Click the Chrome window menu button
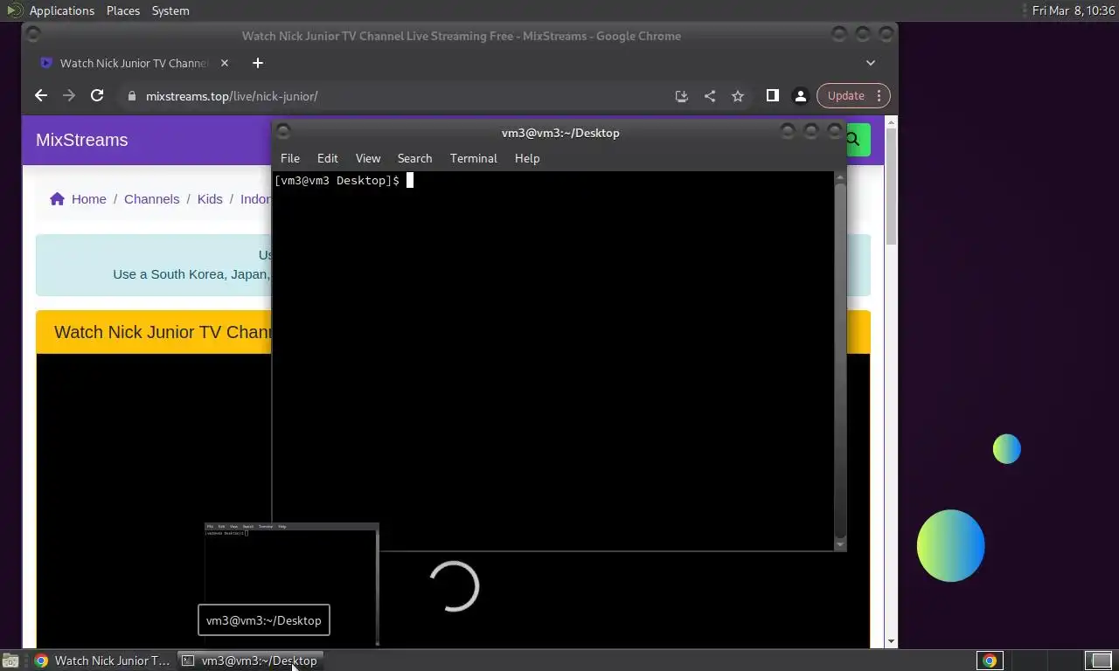The height and width of the screenshot is (671, 1119). (33, 35)
